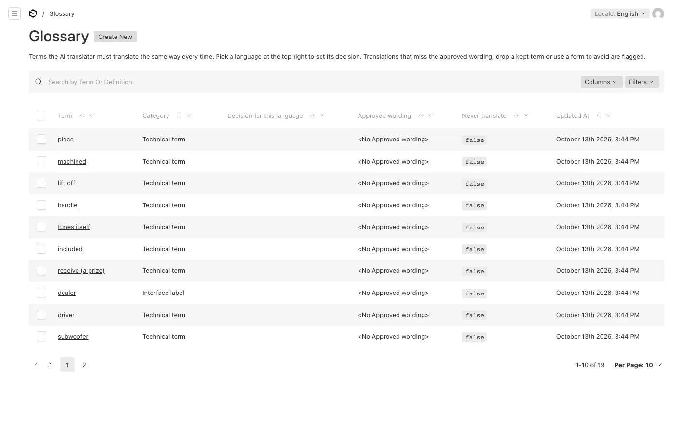Sort Decision for this language descending
This screenshot has height=433, width=693.
(x=322, y=115)
